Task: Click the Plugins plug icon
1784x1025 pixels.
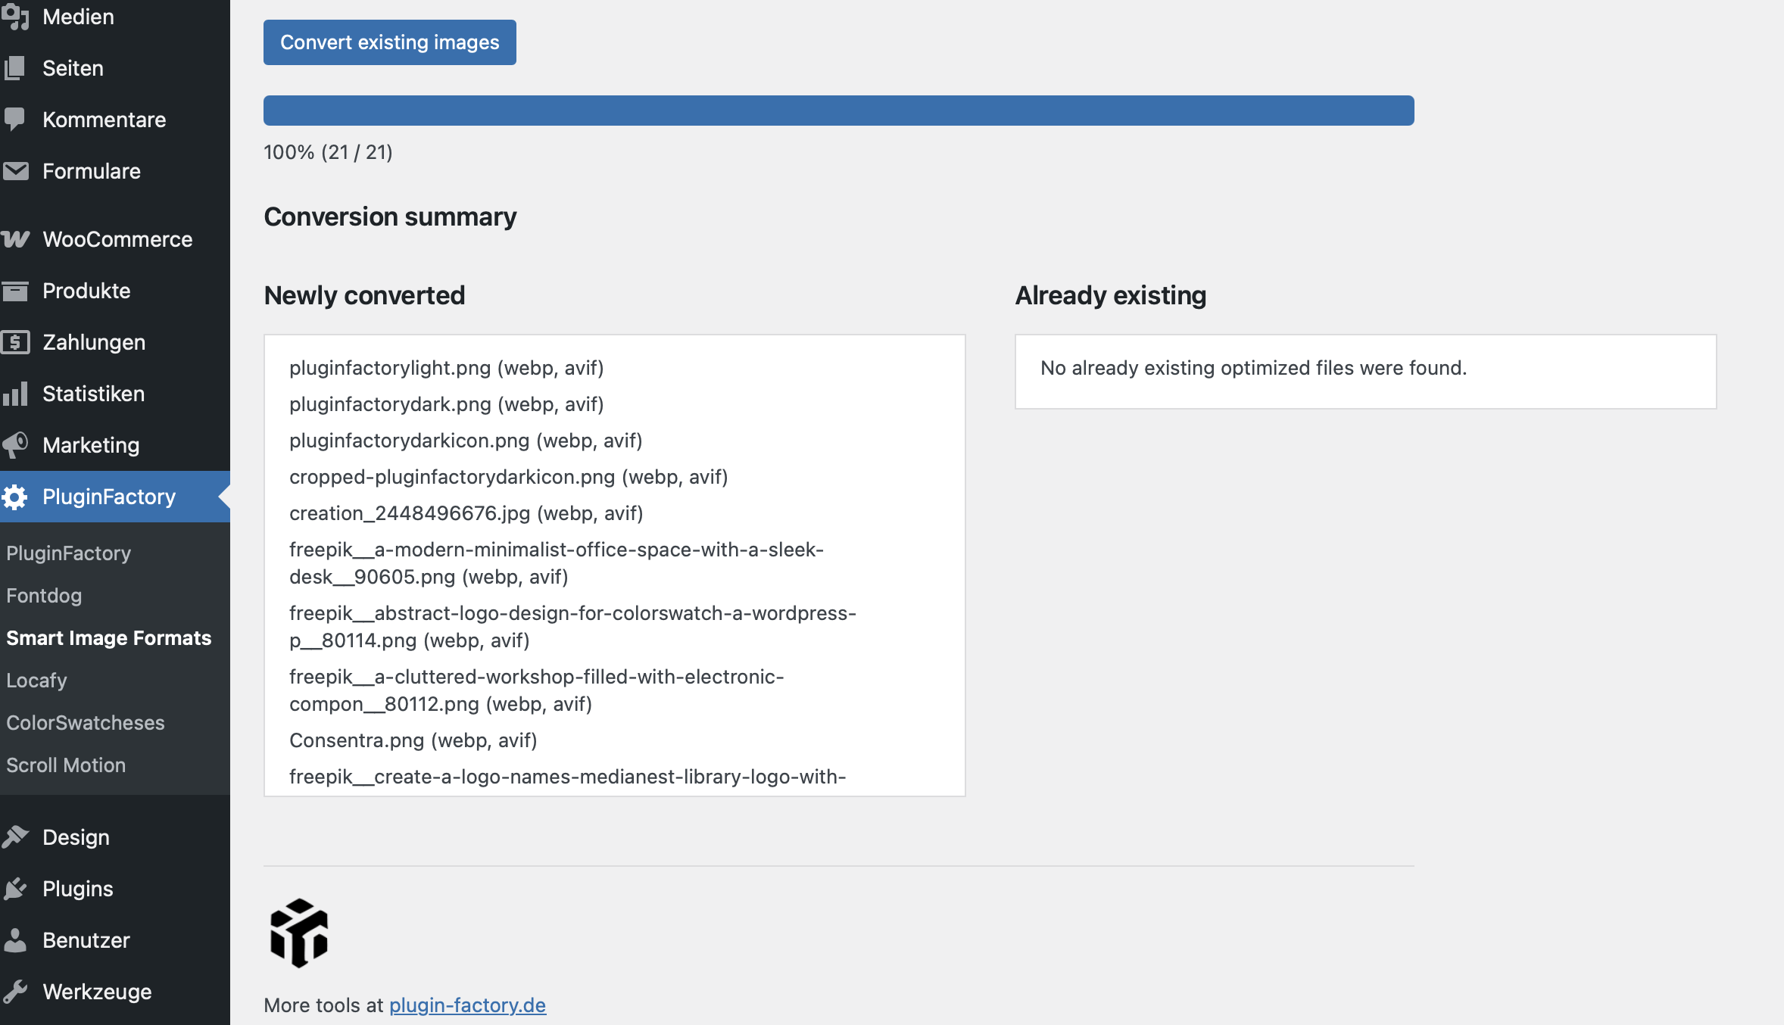Action: pyautogui.click(x=15, y=889)
